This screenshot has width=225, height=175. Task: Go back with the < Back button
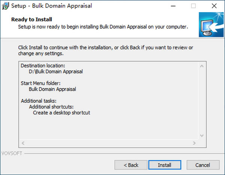[131, 165]
